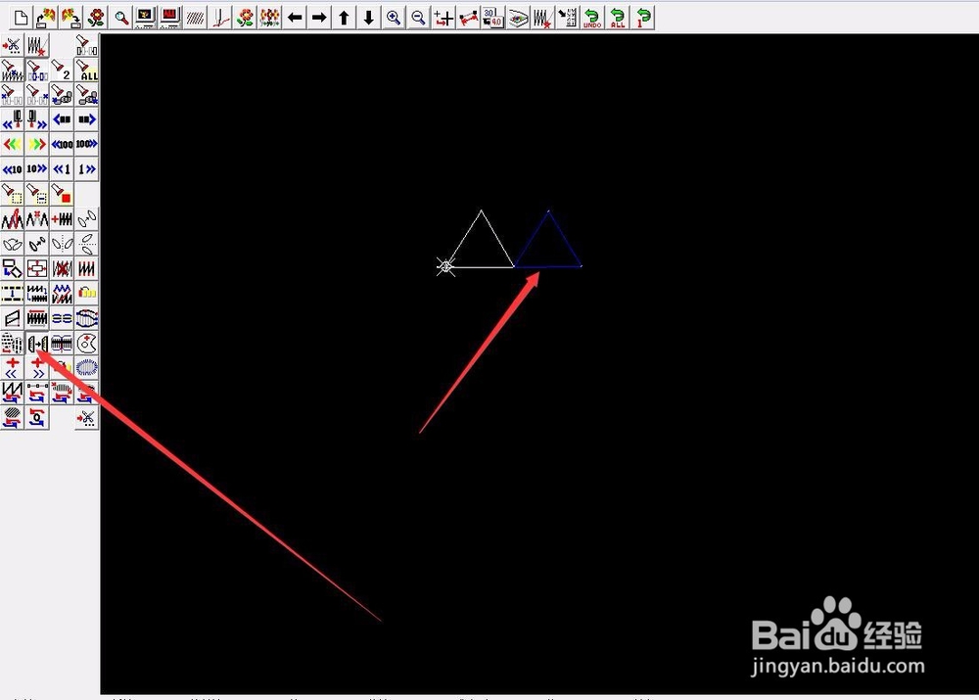The height and width of the screenshot is (700, 979).
Task: Click the plus stitches insert icon
Action: point(62,219)
